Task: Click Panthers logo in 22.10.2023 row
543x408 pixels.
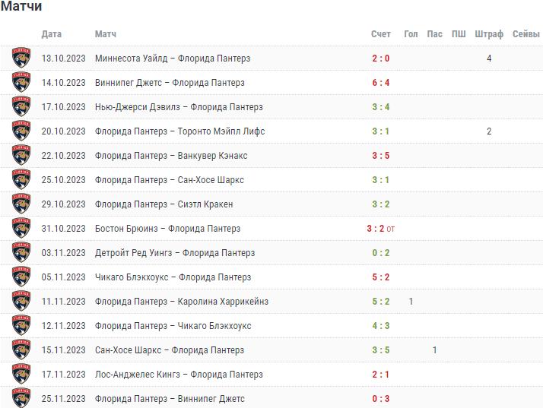Action: 21,156
